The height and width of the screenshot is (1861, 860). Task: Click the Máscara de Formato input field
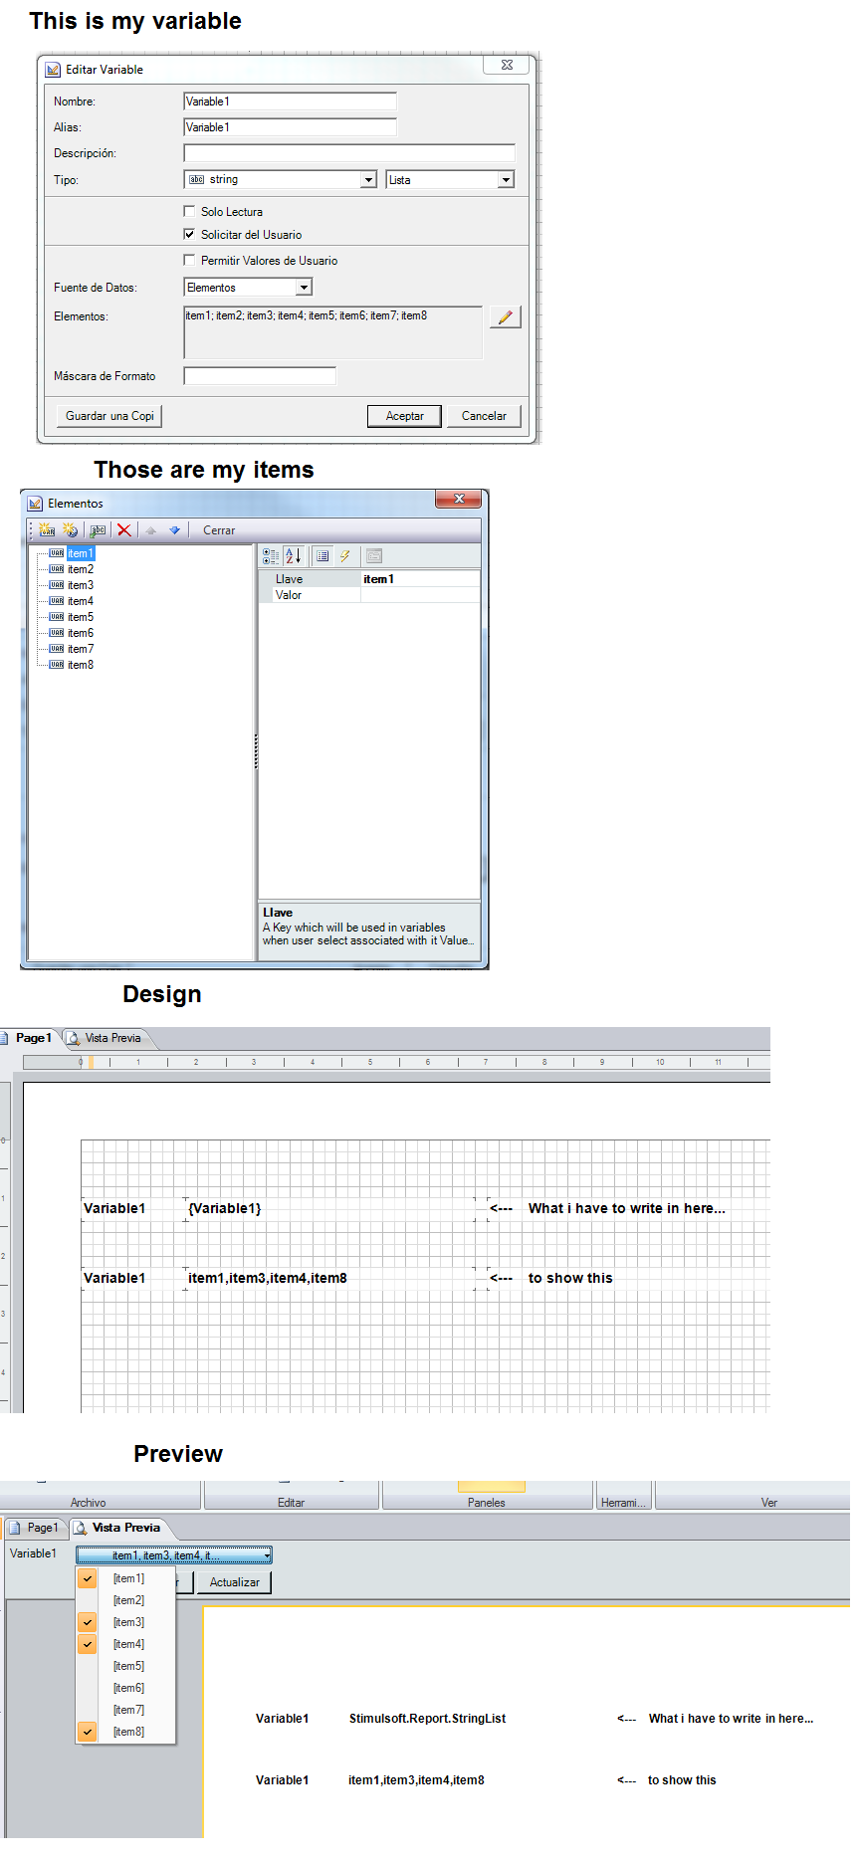[260, 376]
